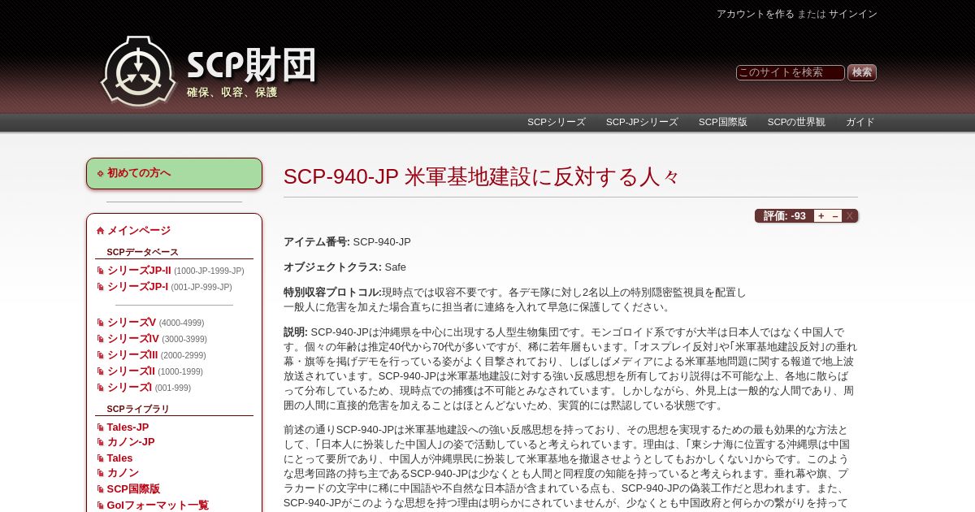Click the document icon beside sidebar SCP国際版
Screen dimensions: 975x512
pyautogui.click(x=100, y=489)
